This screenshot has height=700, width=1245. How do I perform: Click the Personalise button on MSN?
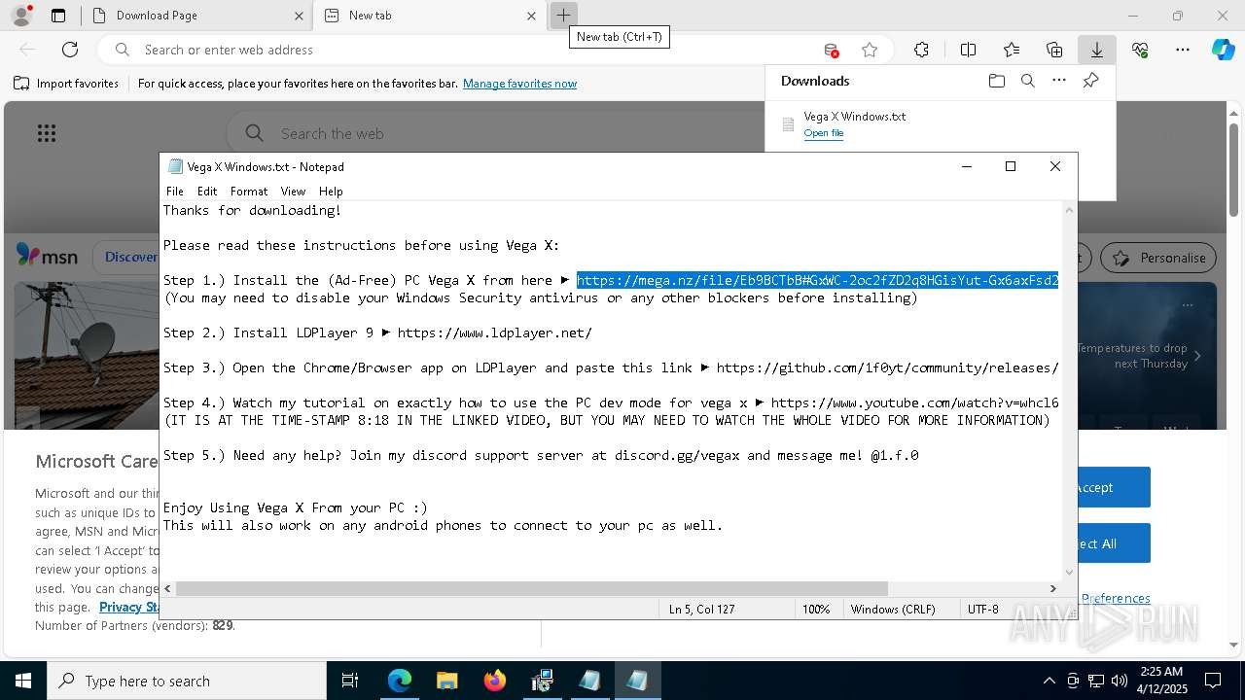click(x=1158, y=258)
